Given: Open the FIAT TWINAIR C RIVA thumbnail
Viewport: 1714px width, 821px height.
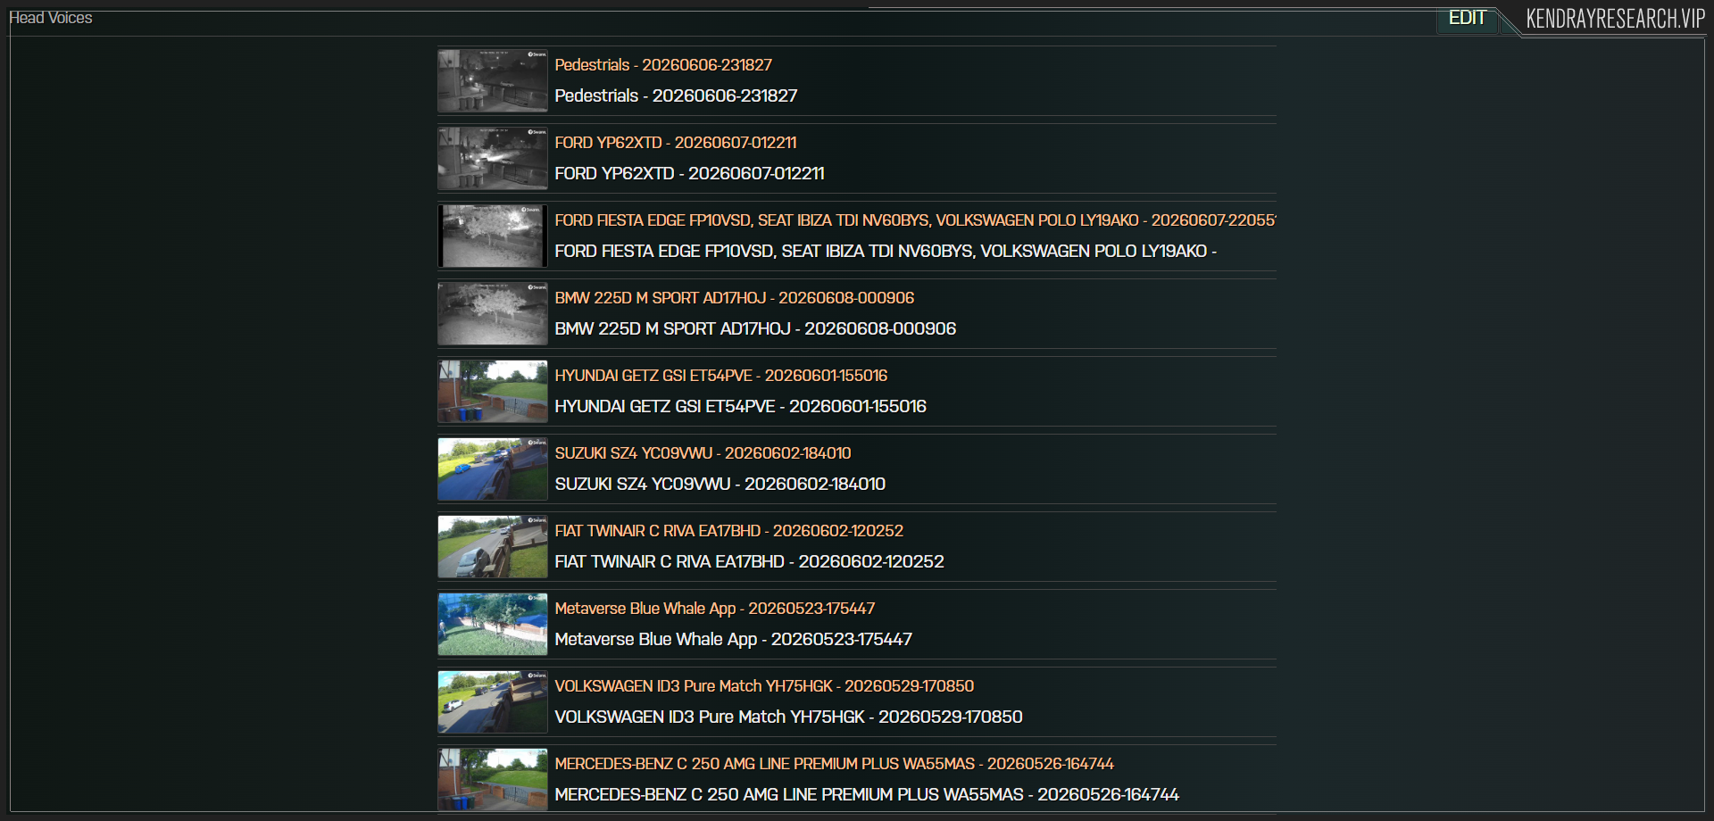Looking at the screenshot, I should [x=493, y=546].
